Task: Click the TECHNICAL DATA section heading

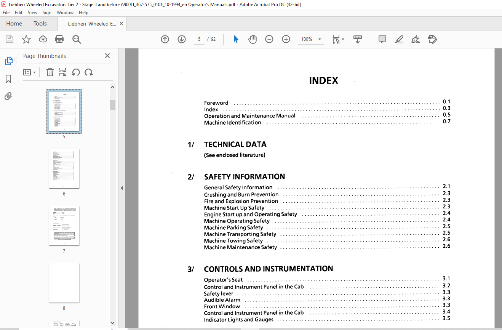Action: tap(235, 144)
